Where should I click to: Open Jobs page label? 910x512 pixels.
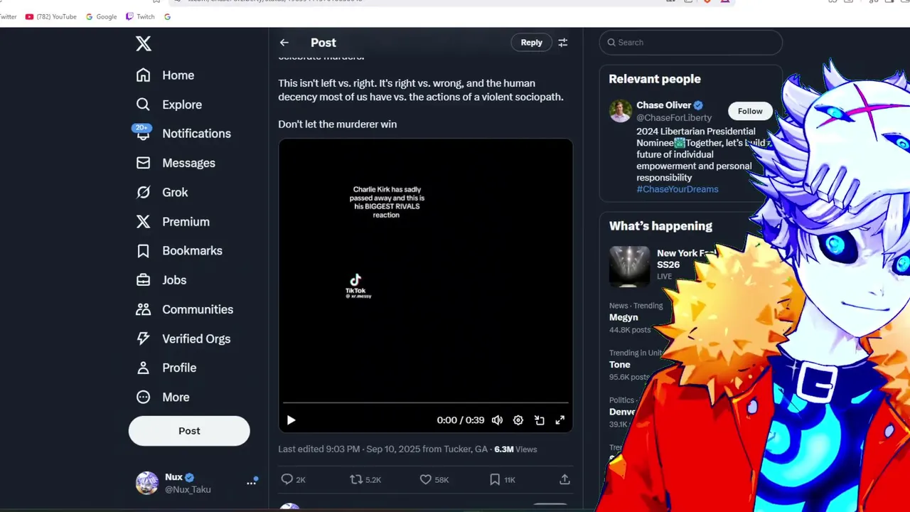click(174, 280)
